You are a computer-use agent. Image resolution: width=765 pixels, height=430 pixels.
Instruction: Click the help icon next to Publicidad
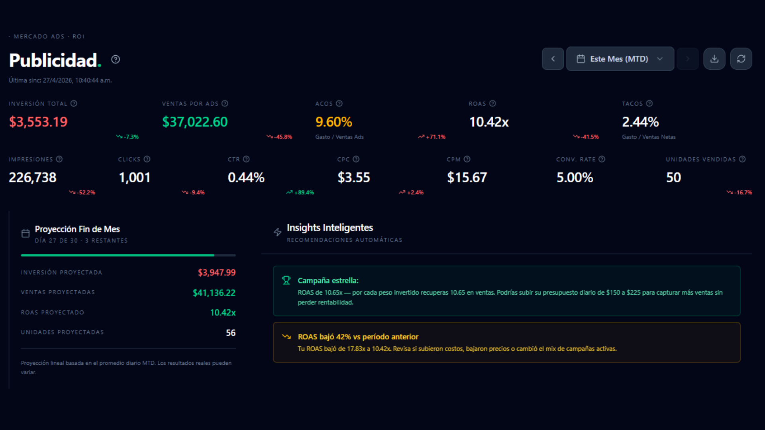(116, 60)
